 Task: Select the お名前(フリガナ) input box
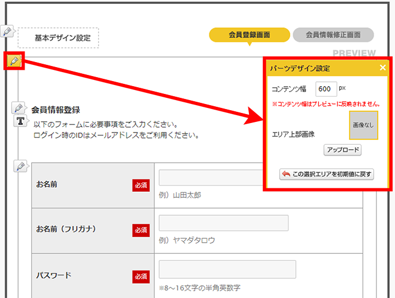point(223,223)
